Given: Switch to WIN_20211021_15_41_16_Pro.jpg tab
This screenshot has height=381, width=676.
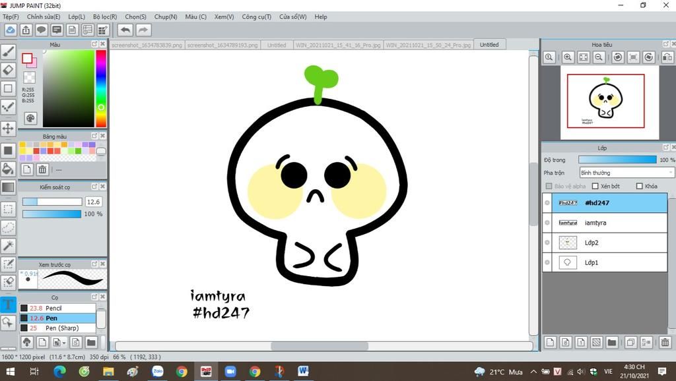Looking at the screenshot, I should (338, 45).
